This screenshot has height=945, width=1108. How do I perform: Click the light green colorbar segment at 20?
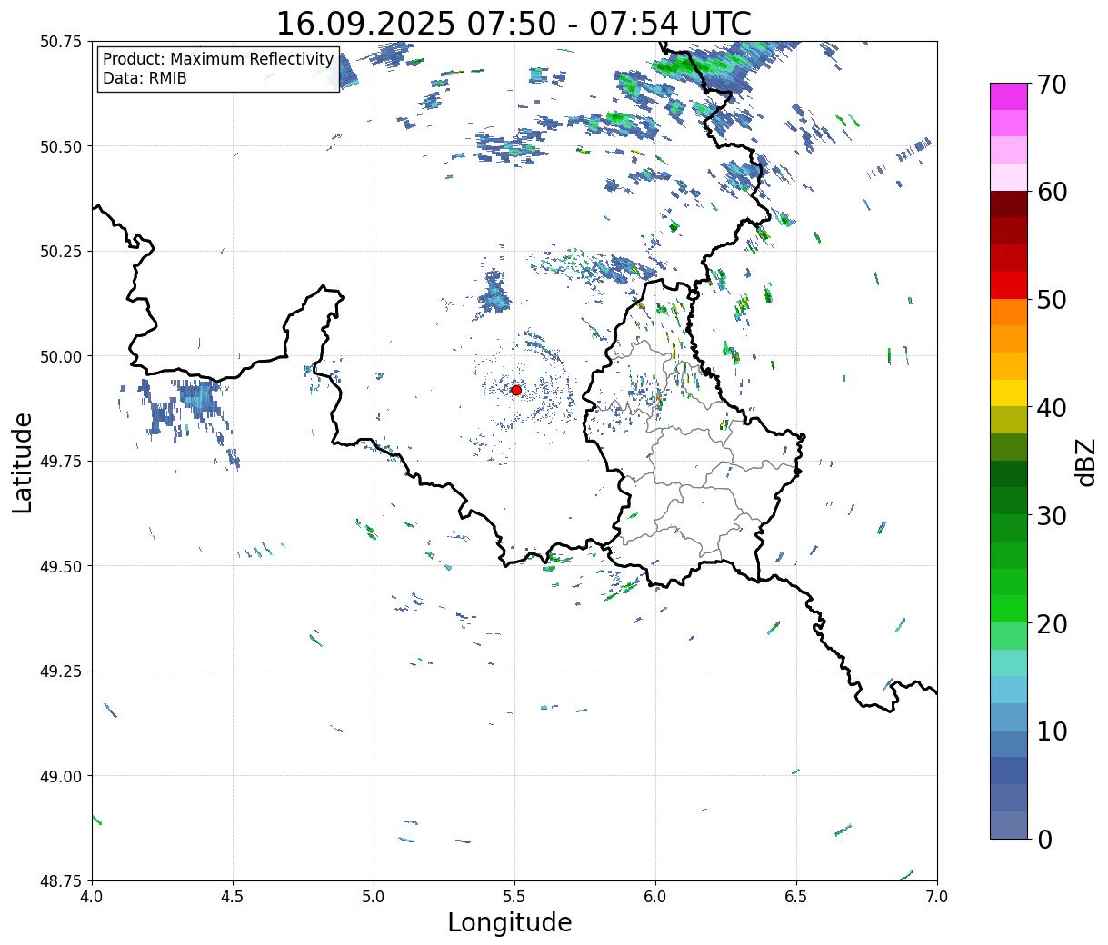1009,635
